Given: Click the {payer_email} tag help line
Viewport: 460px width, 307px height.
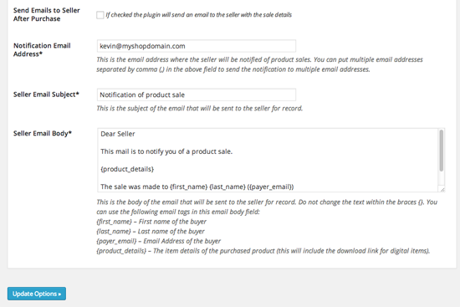Looking at the screenshot, I should [x=158, y=241].
